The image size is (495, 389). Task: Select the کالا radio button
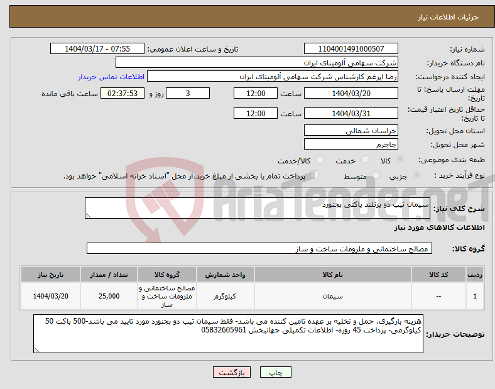pyautogui.click(x=400, y=160)
